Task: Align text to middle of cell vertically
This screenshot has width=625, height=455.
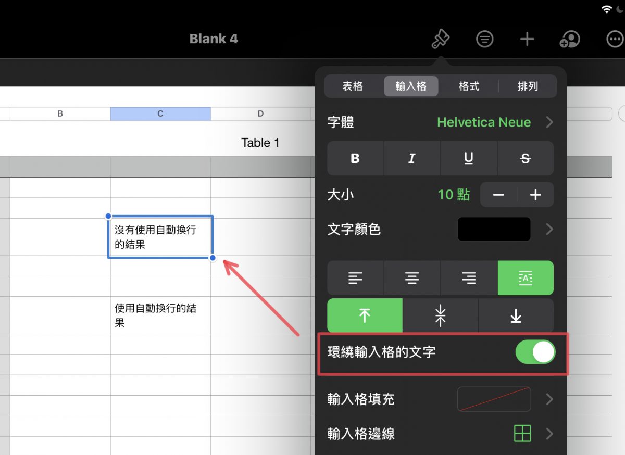Action: pyautogui.click(x=441, y=315)
